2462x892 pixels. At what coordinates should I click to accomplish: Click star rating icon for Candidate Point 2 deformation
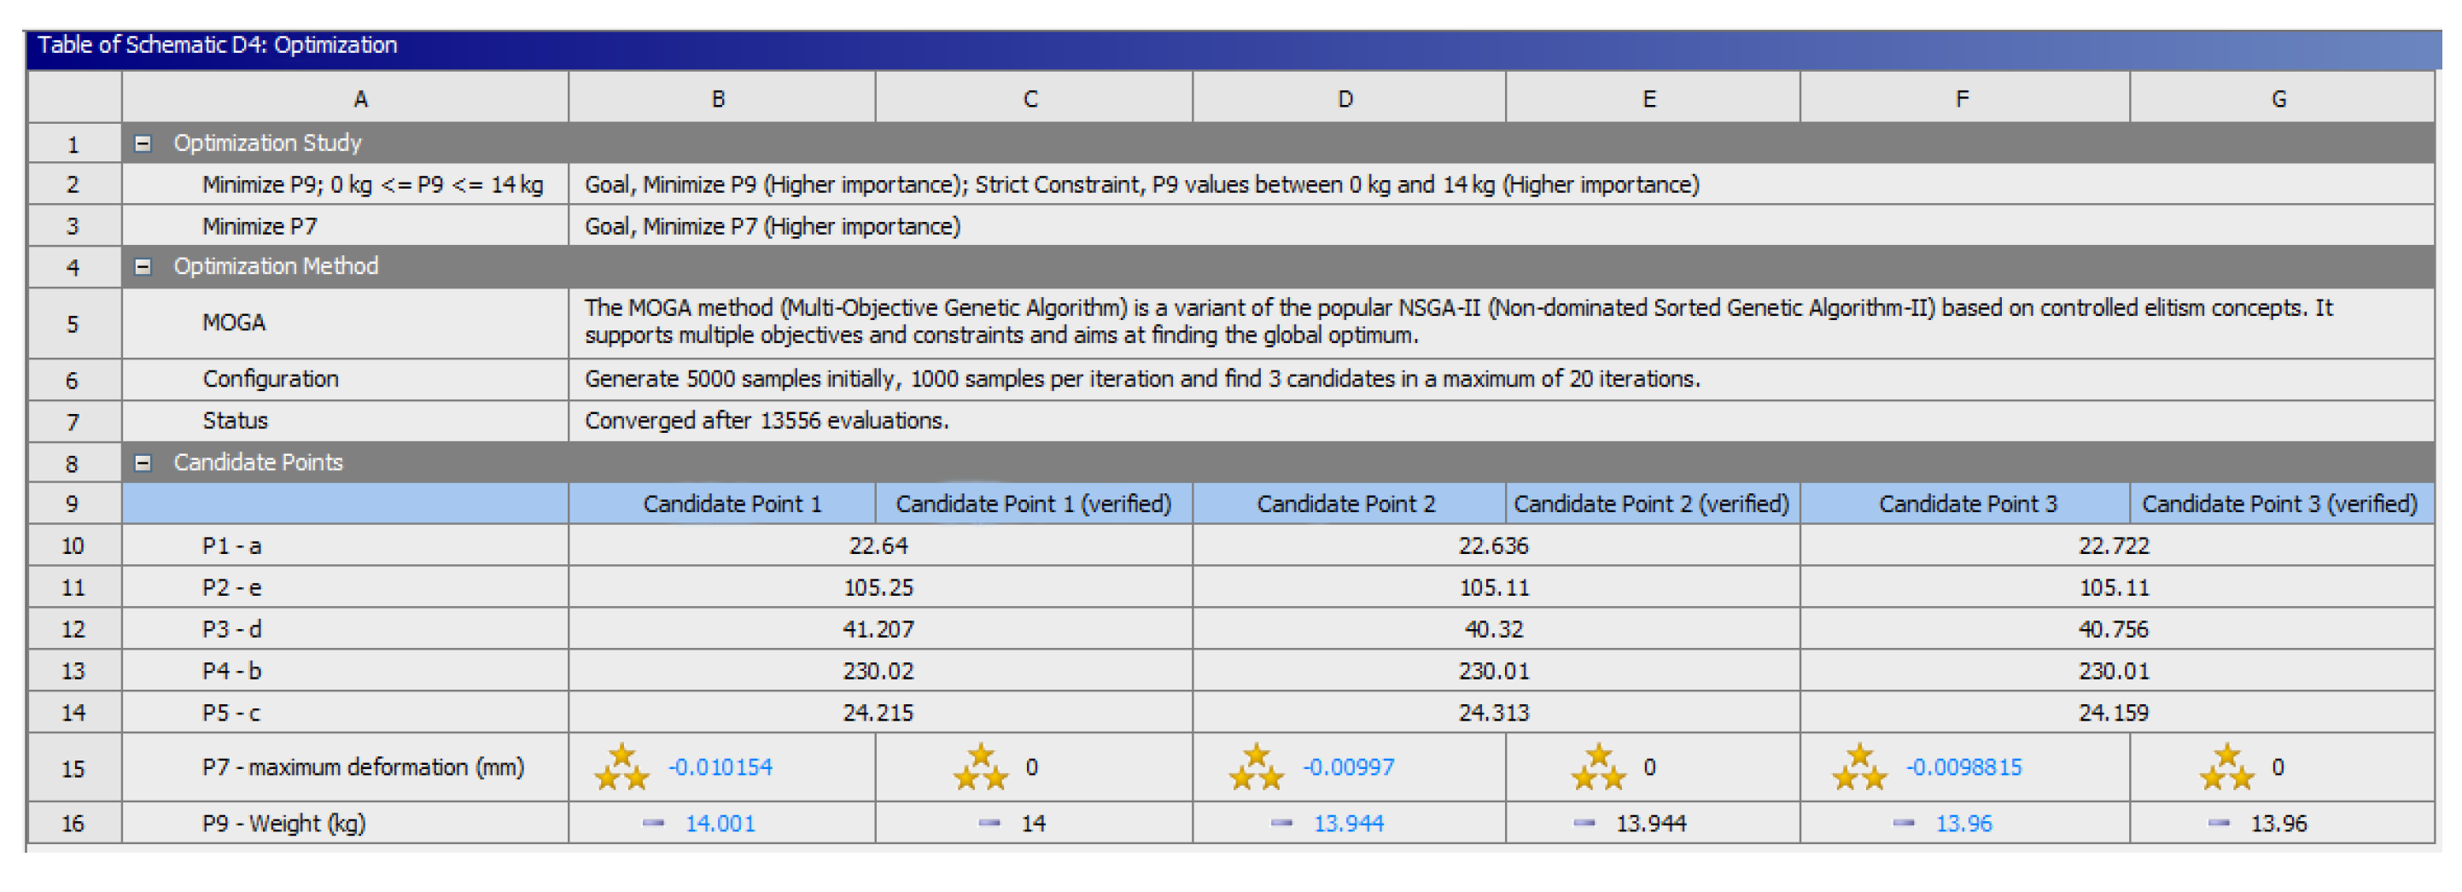point(1256,767)
